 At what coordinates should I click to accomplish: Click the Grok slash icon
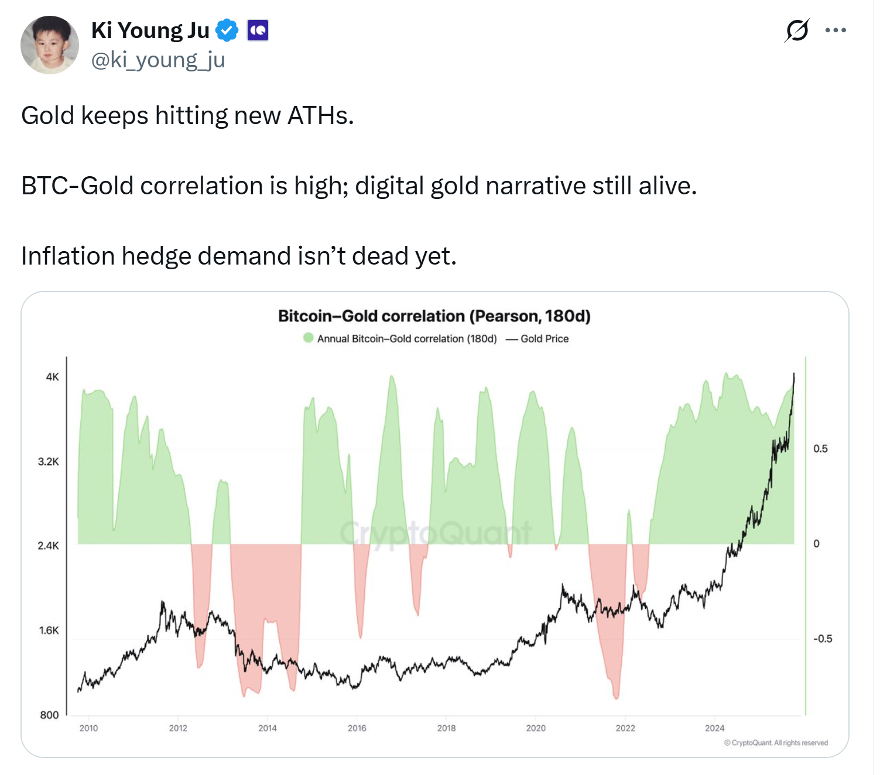coord(797,30)
